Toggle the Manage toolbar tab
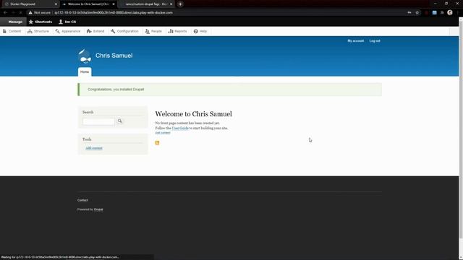Viewport: 463px width, 260px height. 13,22
